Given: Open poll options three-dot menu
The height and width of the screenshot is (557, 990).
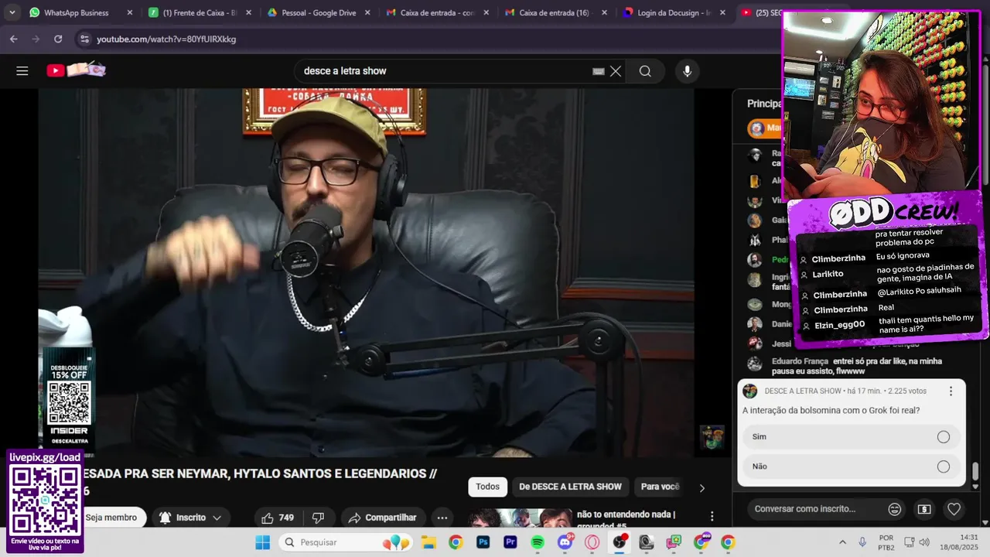Looking at the screenshot, I should click(951, 391).
